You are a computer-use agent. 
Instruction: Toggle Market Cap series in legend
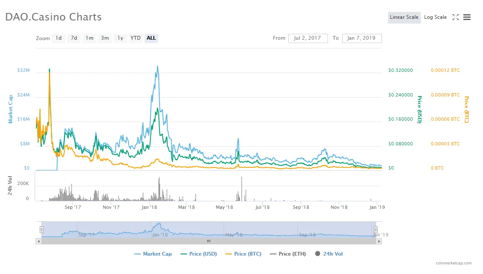click(153, 254)
